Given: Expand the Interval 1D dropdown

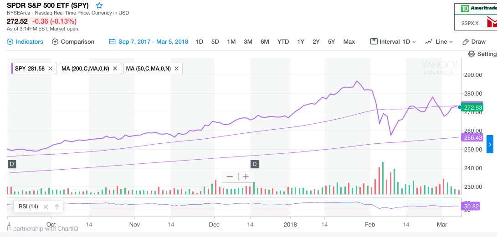Looking at the screenshot, I should pyautogui.click(x=394, y=41).
